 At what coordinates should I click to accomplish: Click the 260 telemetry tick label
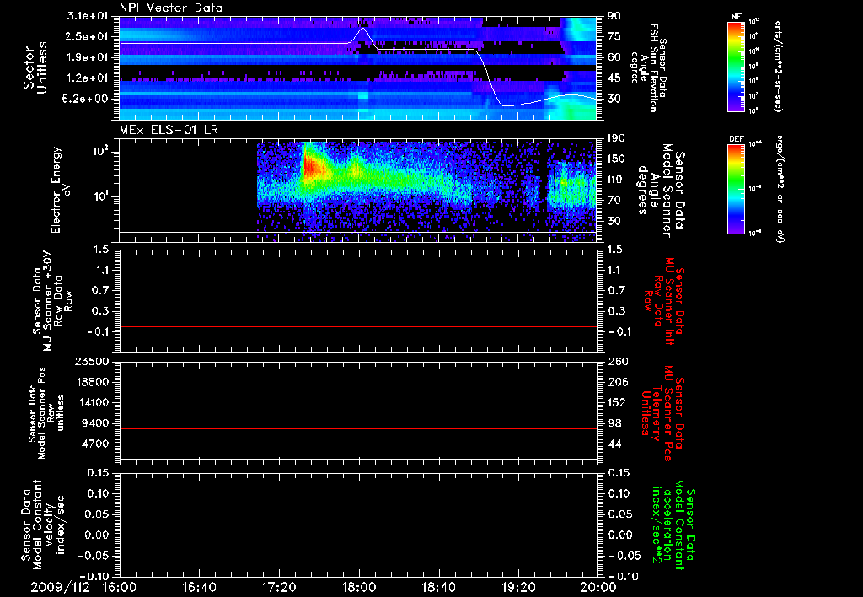pos(617,361)
